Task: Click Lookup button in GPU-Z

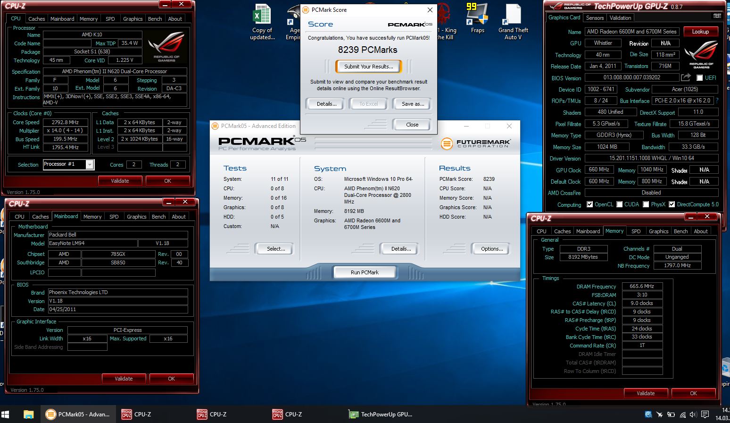Action: point(700,32)
